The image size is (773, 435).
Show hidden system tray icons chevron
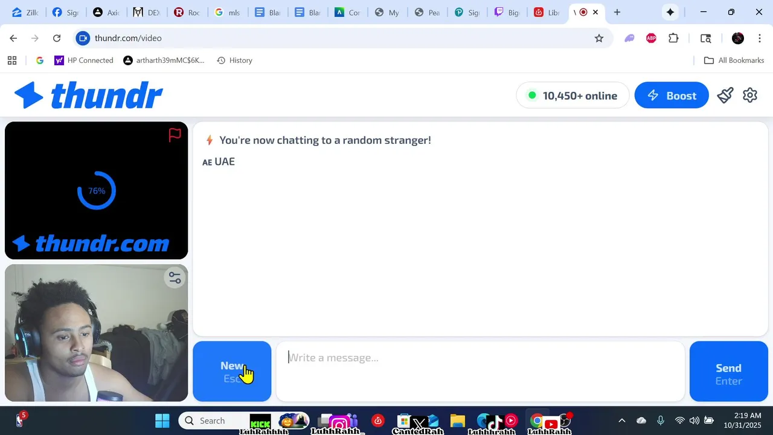(x=622, y=420)
